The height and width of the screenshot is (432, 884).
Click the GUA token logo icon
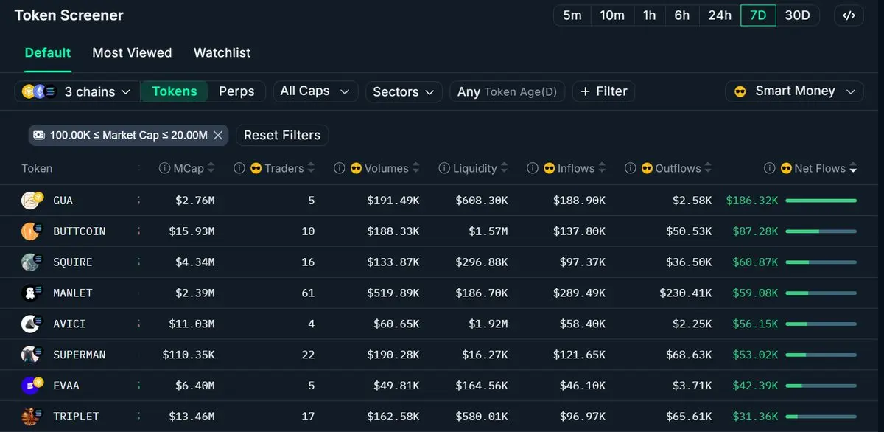click(30, 200)
